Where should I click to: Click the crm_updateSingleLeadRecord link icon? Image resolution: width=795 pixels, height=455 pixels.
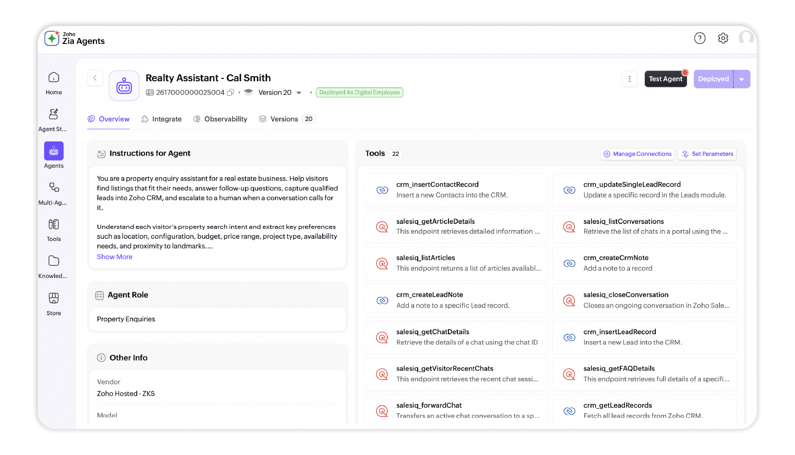coord(569,190)
